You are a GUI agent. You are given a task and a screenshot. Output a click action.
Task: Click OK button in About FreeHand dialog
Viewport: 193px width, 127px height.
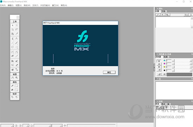click(x=109, y=72)
